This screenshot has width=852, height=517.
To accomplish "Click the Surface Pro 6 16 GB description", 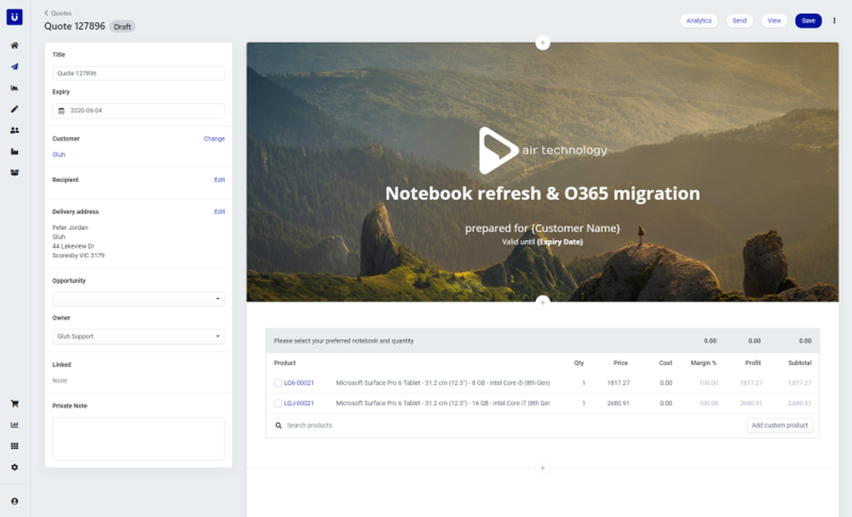I will pos(443,404).
